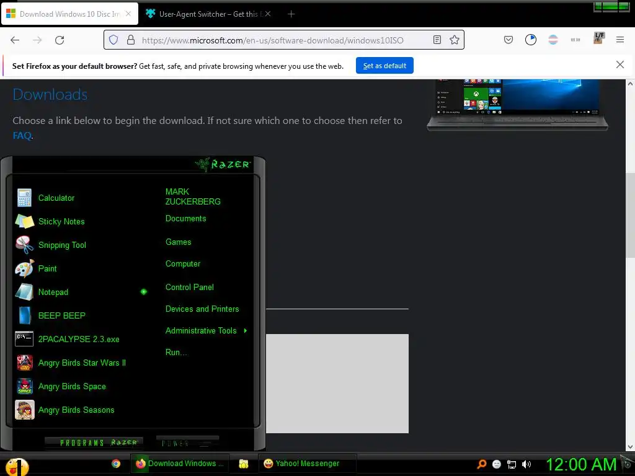Screen dimensions: 635x476
Task: Click the L/F extension icon in the toolbar
Action: pos(599,38)
